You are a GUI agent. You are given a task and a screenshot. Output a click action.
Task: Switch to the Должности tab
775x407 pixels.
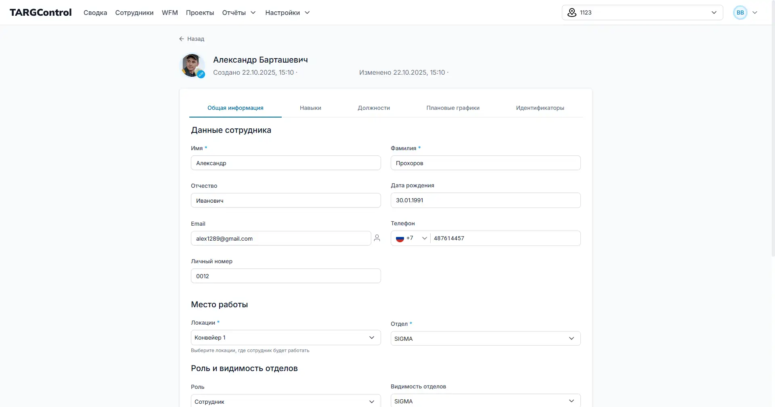(374, 108)
